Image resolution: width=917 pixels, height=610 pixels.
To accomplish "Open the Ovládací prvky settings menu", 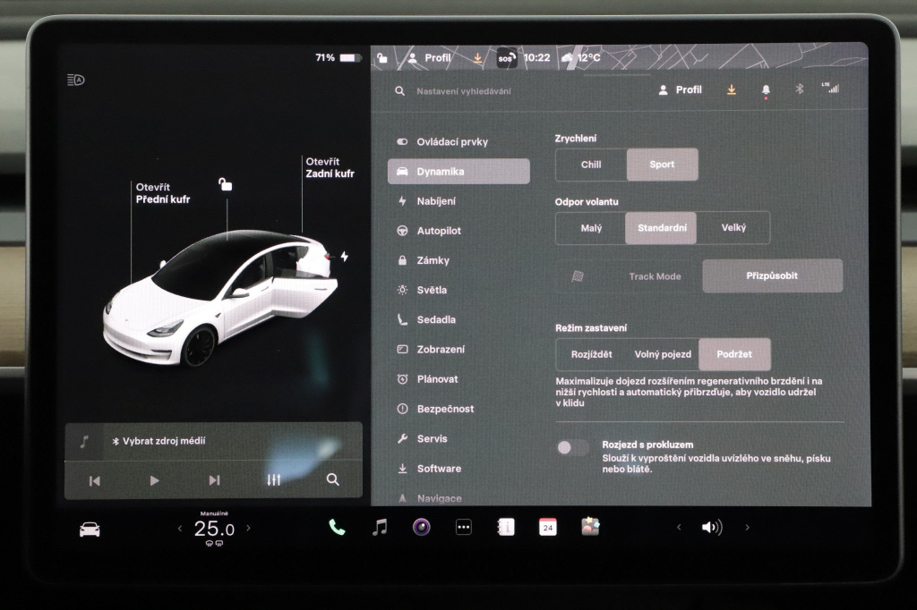I will click(x=458, y=142).
